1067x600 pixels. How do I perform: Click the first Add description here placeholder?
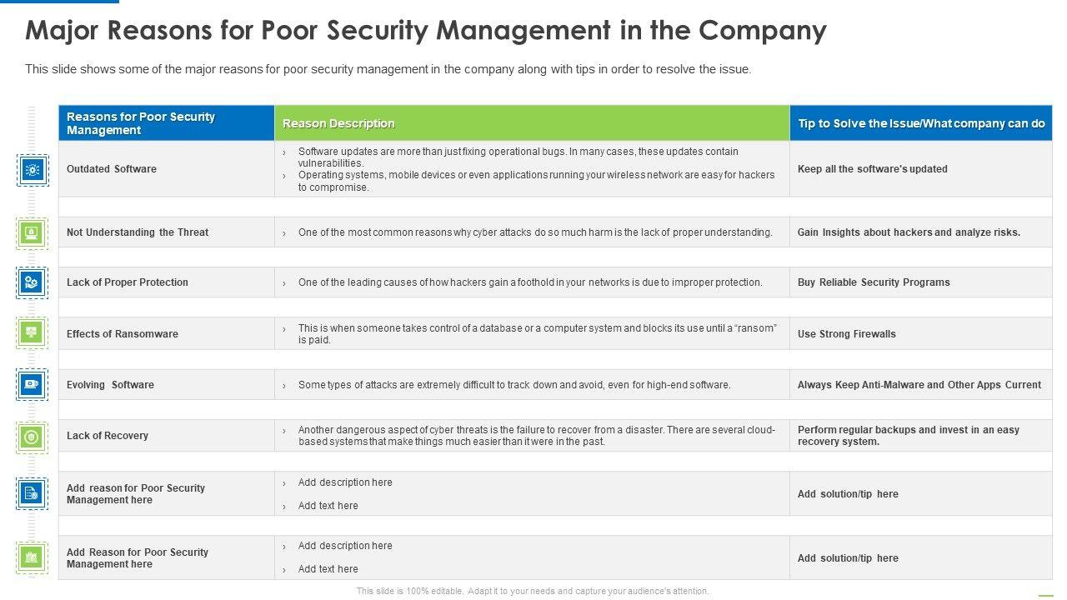point(345,482)
